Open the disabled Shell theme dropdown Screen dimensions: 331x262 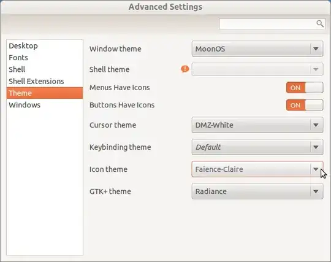pyautogui.click(x=257, y=69)
